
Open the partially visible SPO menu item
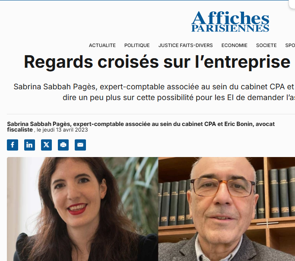(x=290, y=45)
